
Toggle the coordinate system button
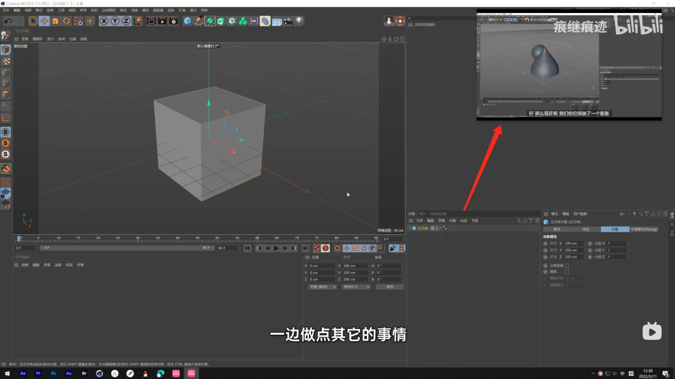pos(137,21)
